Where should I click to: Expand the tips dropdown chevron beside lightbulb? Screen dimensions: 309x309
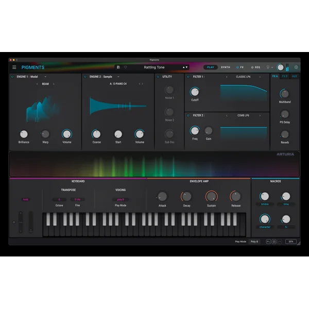272,67
